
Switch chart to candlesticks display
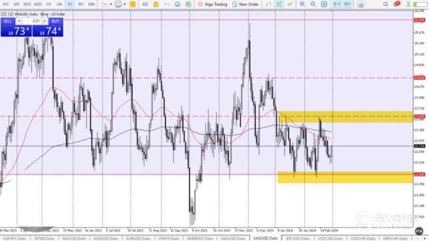click(x=279, y=4)
